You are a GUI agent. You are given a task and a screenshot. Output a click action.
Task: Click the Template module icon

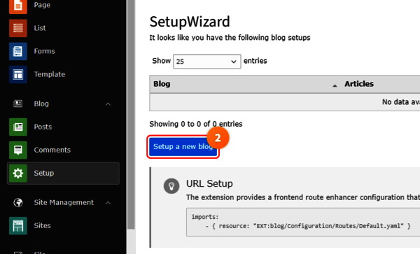click(18, 74)
